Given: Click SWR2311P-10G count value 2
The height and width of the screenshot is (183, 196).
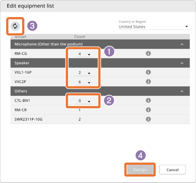Looking at the screenshot, I should [80, 119].
